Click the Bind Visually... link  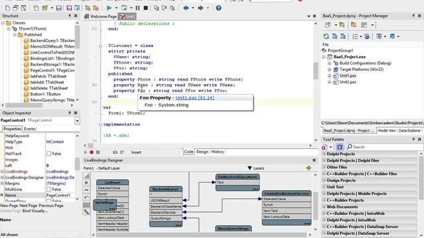(35, 211)
